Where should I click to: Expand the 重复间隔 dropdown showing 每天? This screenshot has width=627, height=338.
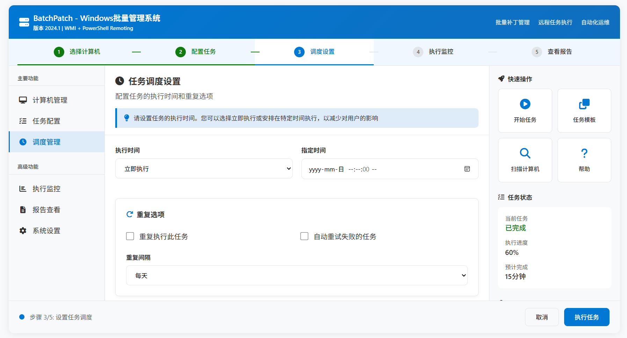297,275
